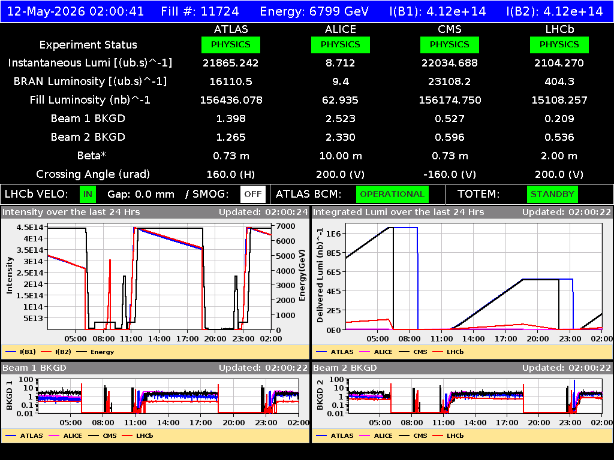Click LHCb instantaneous lumi 2104.270
This screenshot has width=614, height=460.
(x=559, y=63)
